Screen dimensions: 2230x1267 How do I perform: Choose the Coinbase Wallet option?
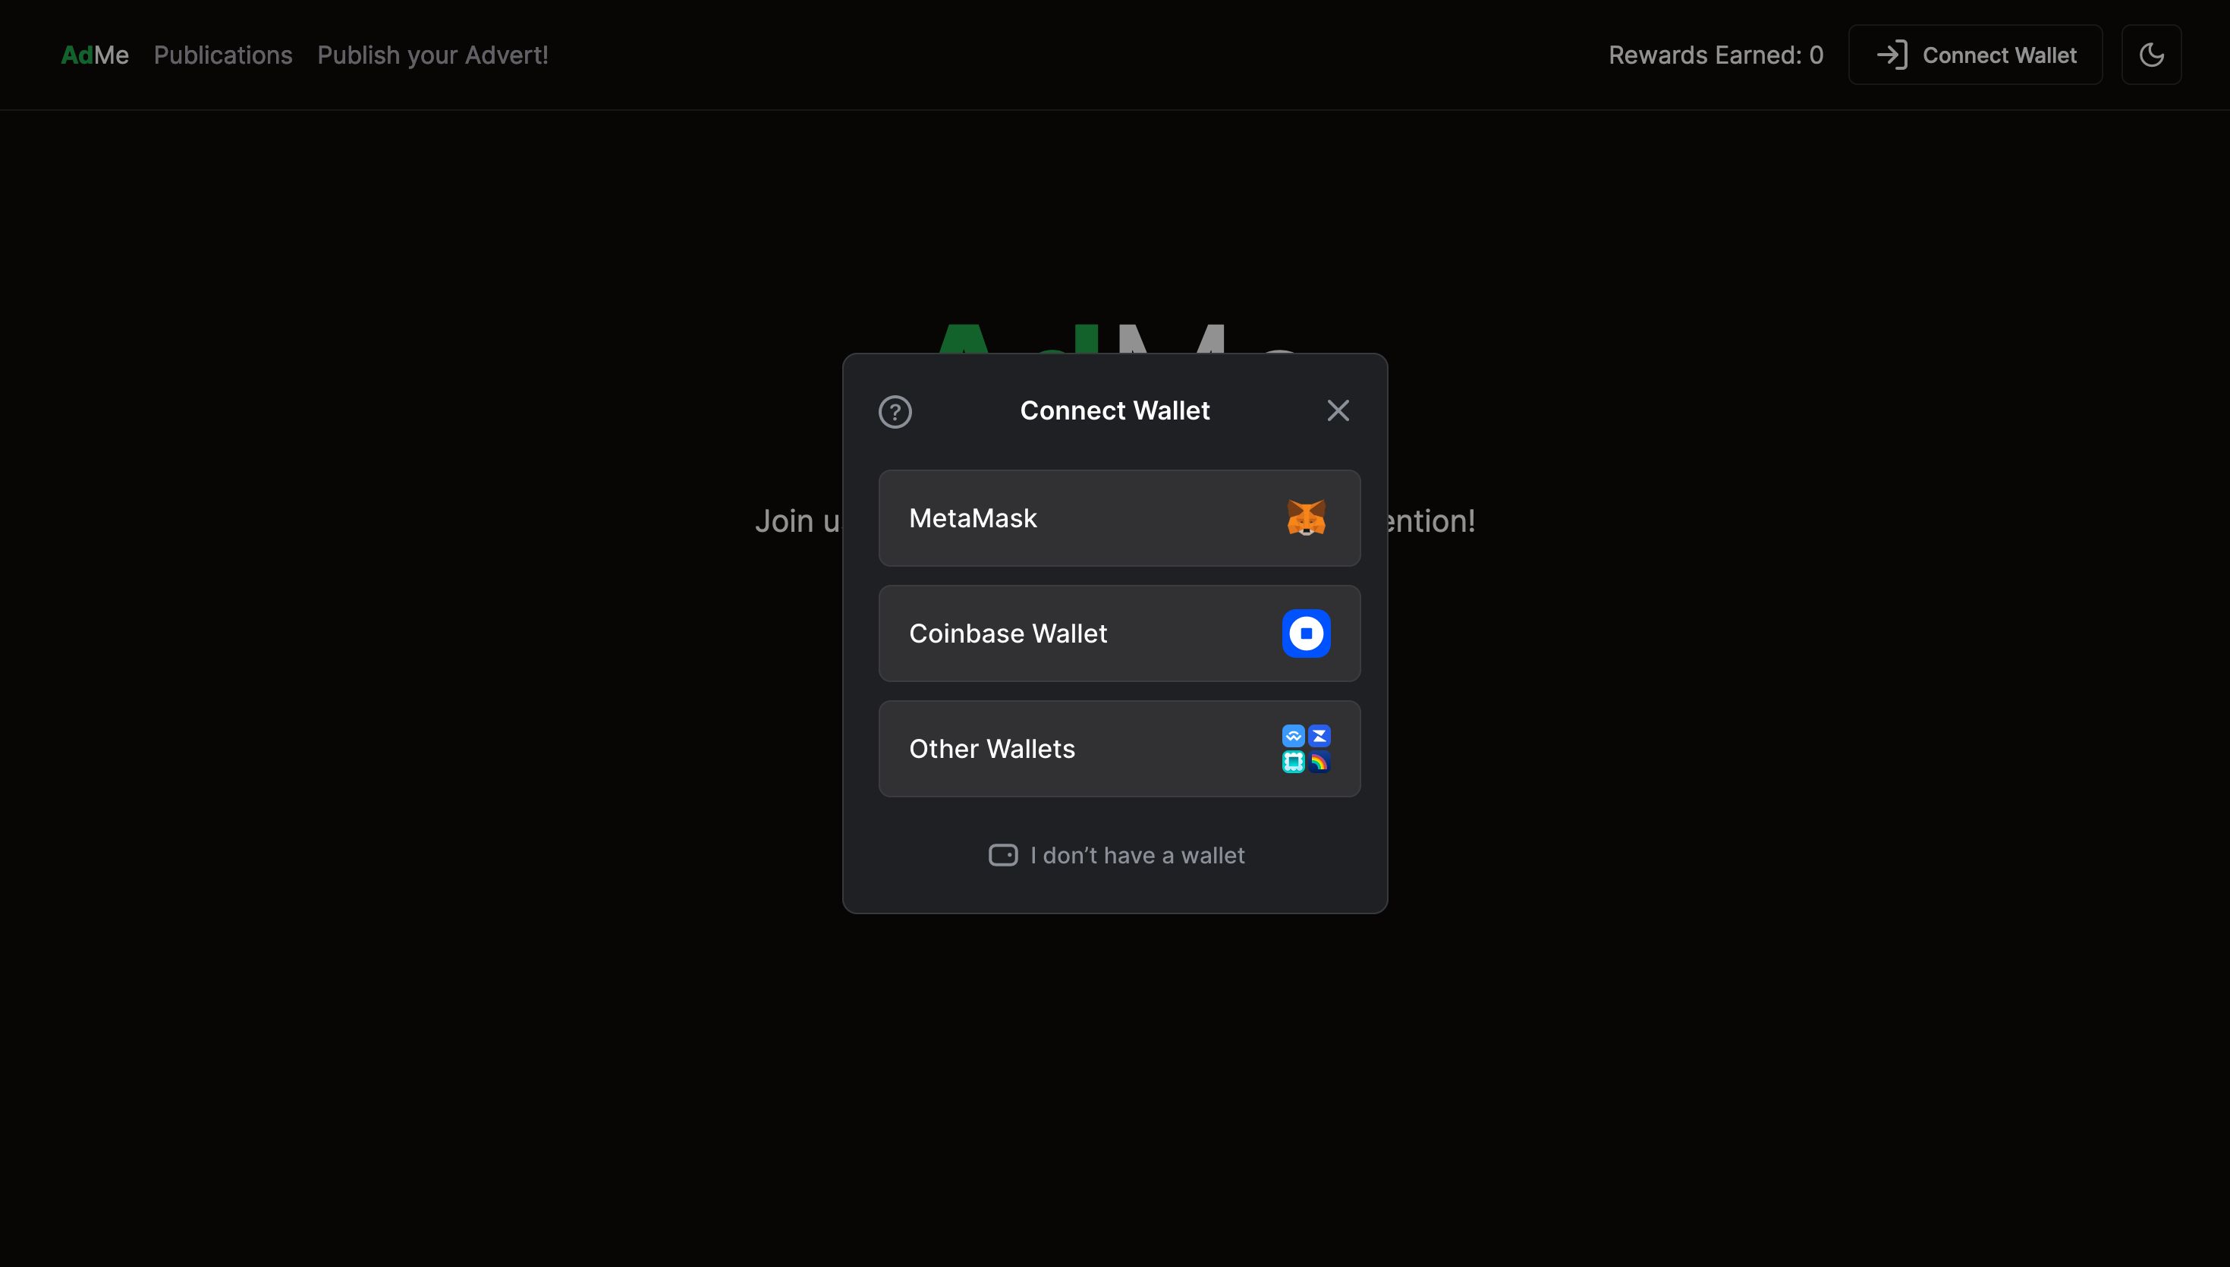(x=1119, y=633)
